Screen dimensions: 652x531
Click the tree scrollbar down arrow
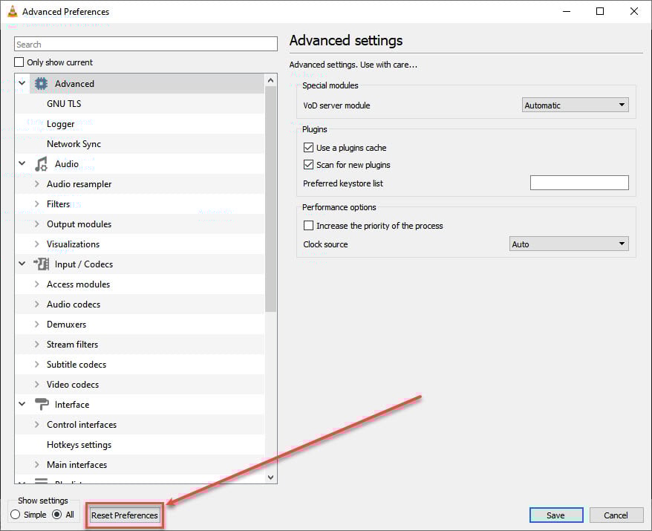coord(271,477)
